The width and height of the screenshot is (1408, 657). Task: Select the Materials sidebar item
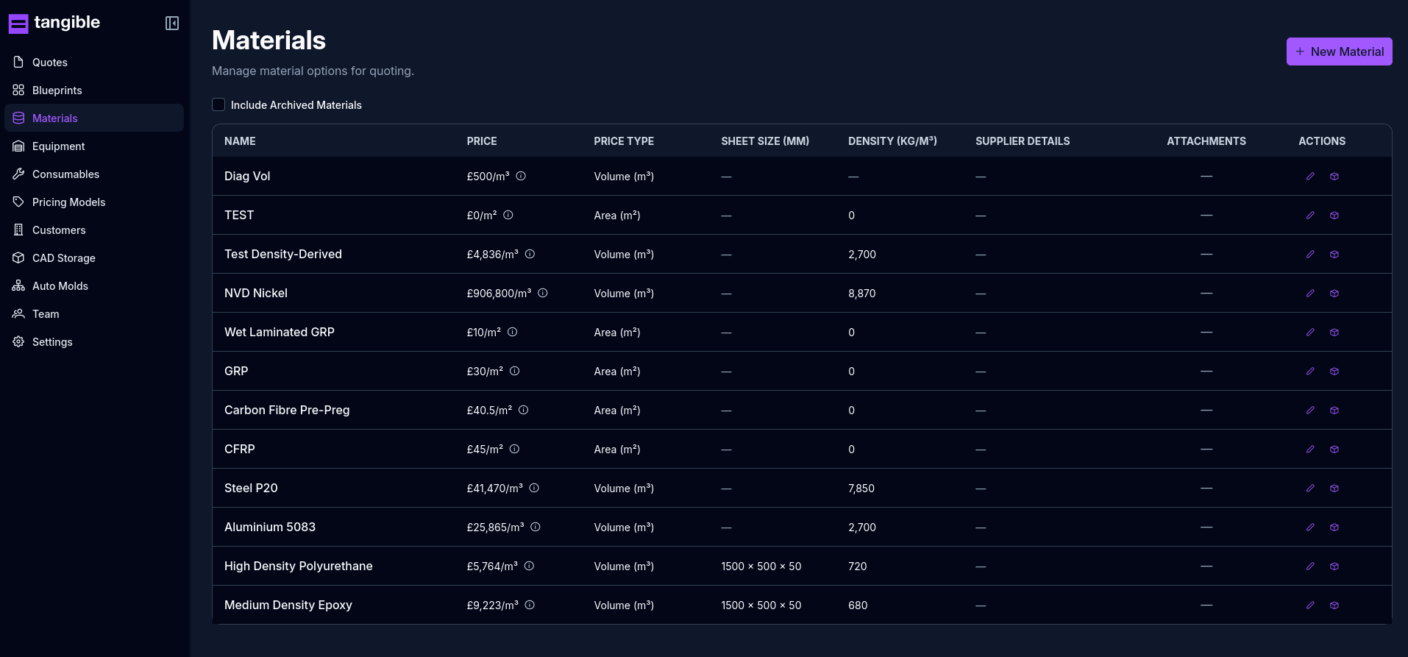94,118
